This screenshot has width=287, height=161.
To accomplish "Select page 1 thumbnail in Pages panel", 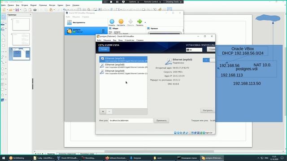I will pos(21,24).
